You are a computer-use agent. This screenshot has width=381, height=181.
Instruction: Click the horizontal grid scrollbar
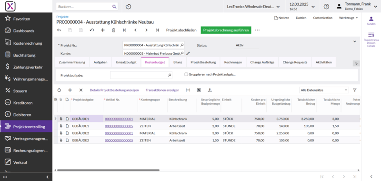tap(108, 170)
